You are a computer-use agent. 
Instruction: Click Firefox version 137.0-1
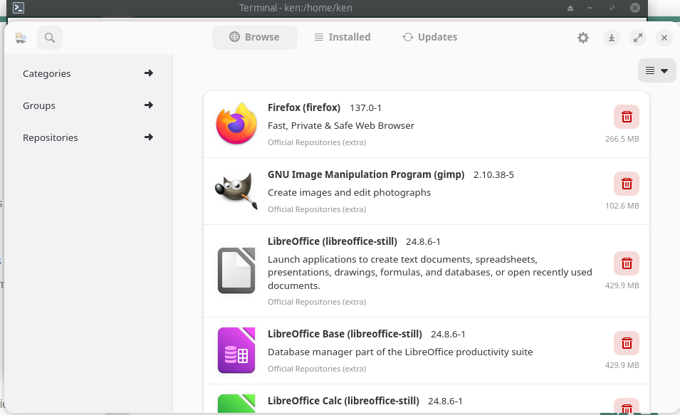tap(365, 108)
